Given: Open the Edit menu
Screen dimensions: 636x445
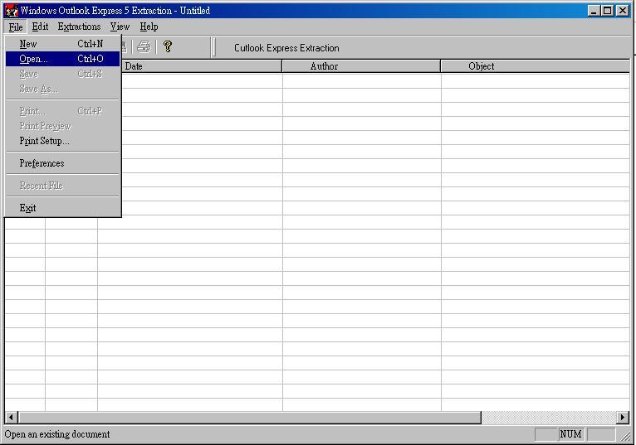Looking at the screenshot, I should [x=40, y=27].
